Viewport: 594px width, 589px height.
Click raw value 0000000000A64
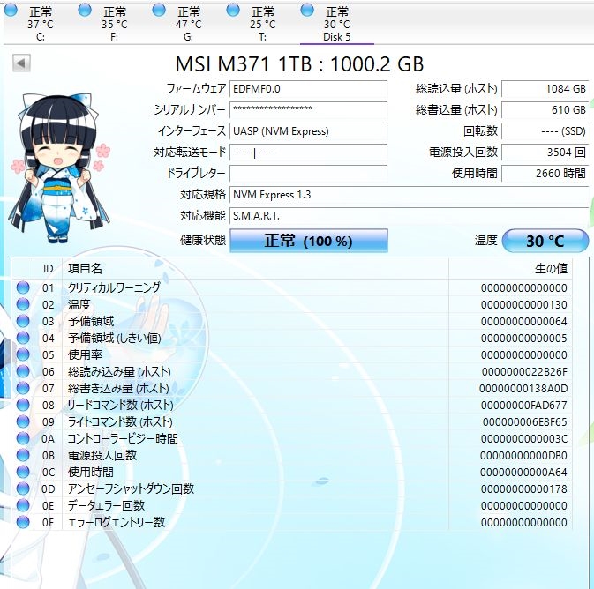523,472
